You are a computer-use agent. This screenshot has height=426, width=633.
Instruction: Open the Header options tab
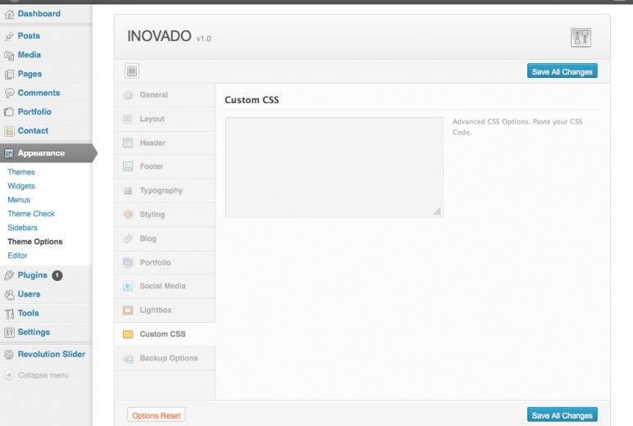coord(165,143)
